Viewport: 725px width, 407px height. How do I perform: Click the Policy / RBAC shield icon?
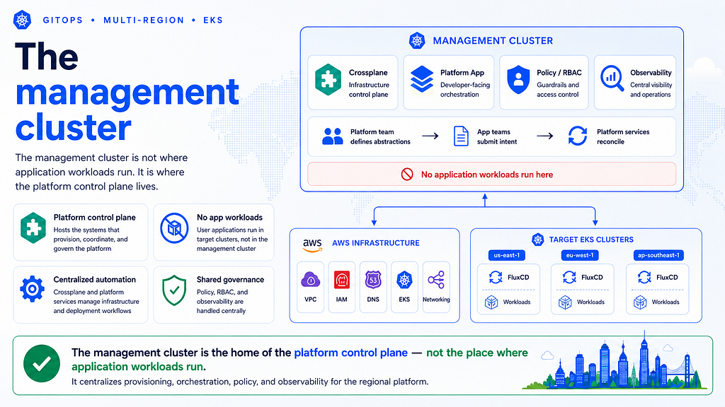518,79
